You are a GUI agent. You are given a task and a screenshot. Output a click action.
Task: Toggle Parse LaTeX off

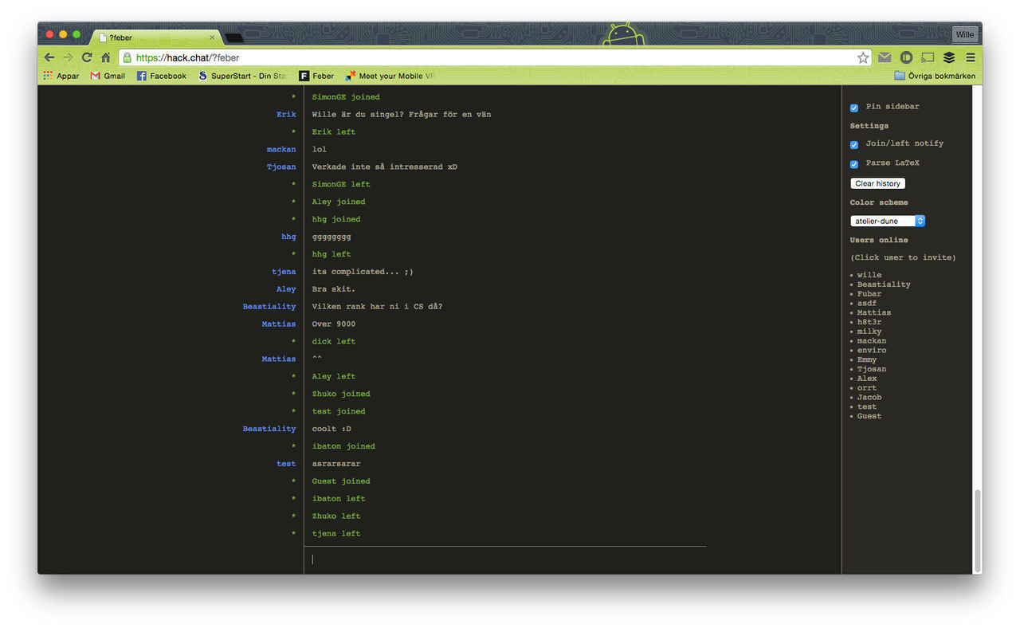coord(853,163)
